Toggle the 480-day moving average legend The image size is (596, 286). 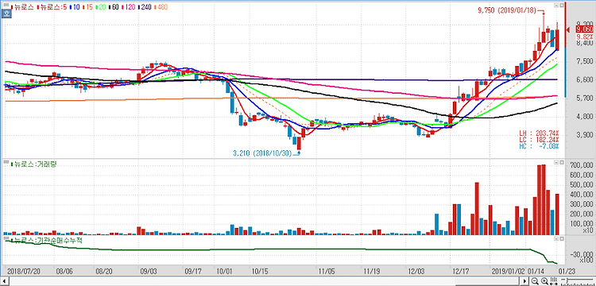click(161, 7)
